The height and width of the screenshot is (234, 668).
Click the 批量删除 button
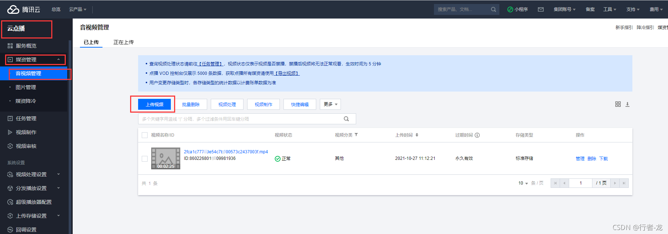point(191,104)
